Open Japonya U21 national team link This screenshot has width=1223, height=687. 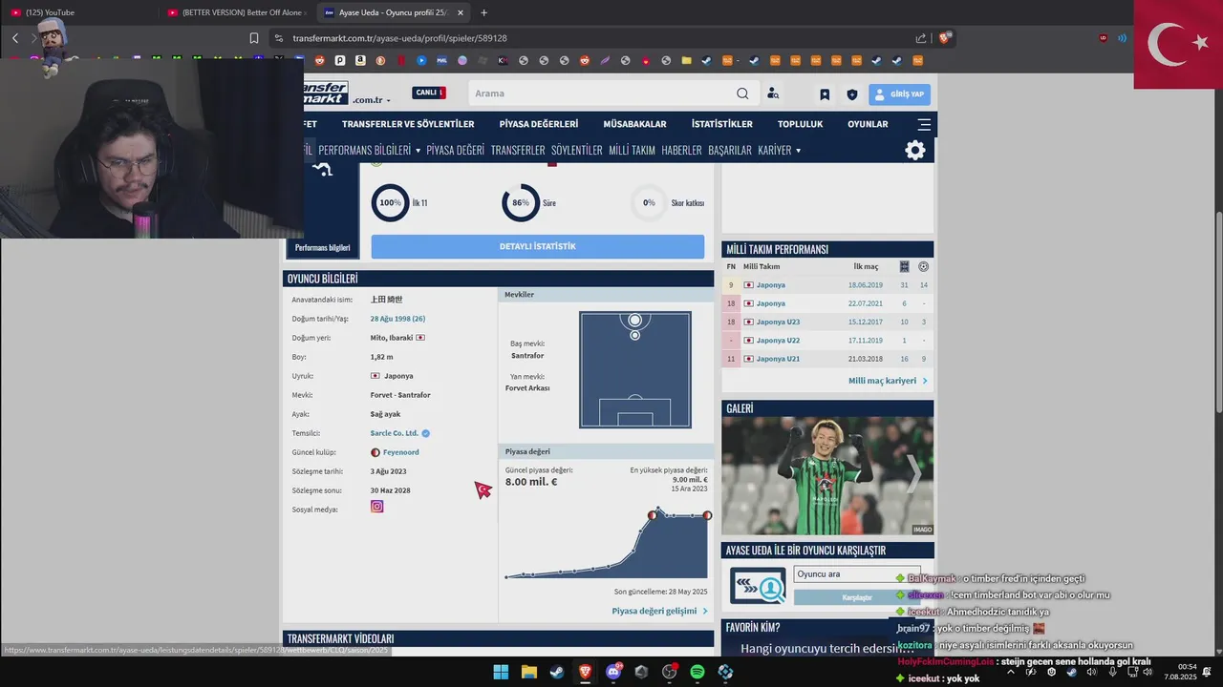[778, 359]
